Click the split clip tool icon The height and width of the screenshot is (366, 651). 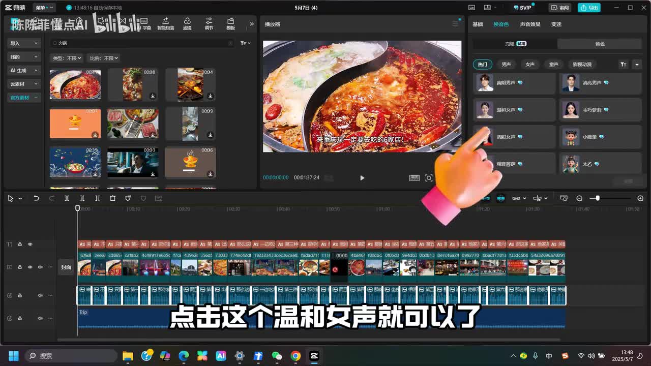(67, 198)
